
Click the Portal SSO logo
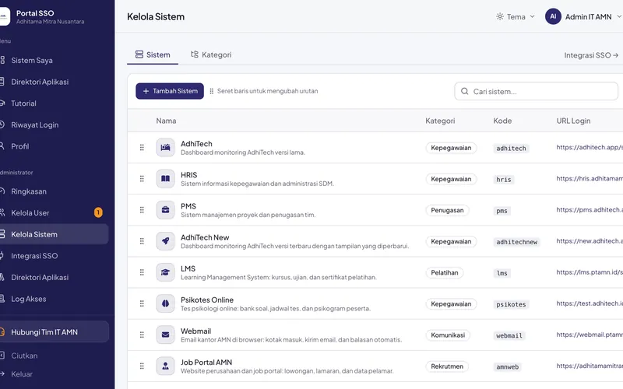(x=4, y=16)
